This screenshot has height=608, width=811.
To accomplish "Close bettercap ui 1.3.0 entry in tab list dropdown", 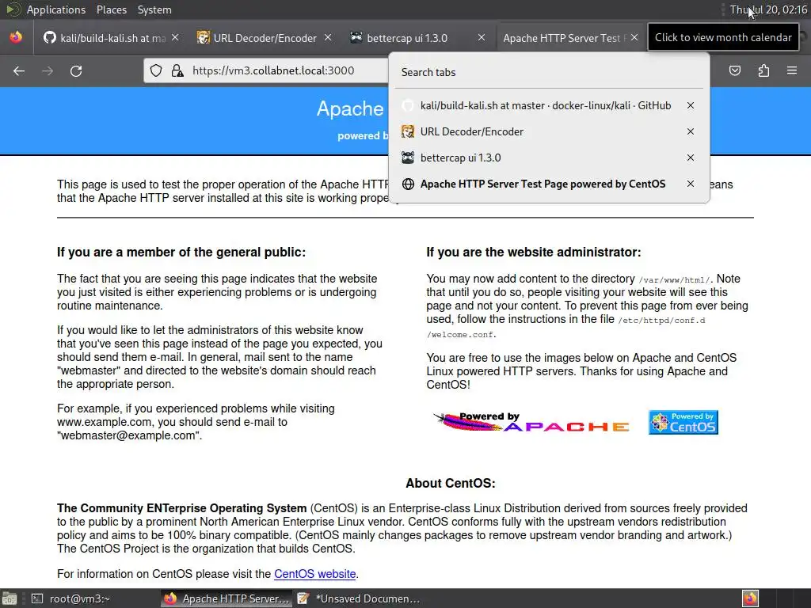I will tap(691, 158).
